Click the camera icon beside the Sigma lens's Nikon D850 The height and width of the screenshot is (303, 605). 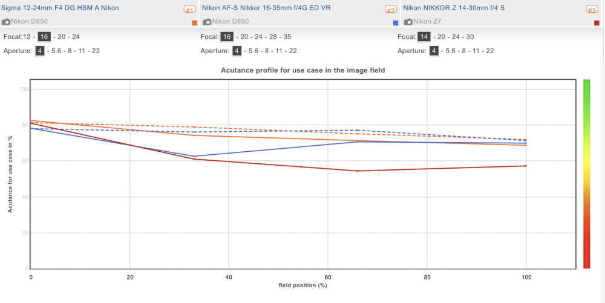(6, 22)
